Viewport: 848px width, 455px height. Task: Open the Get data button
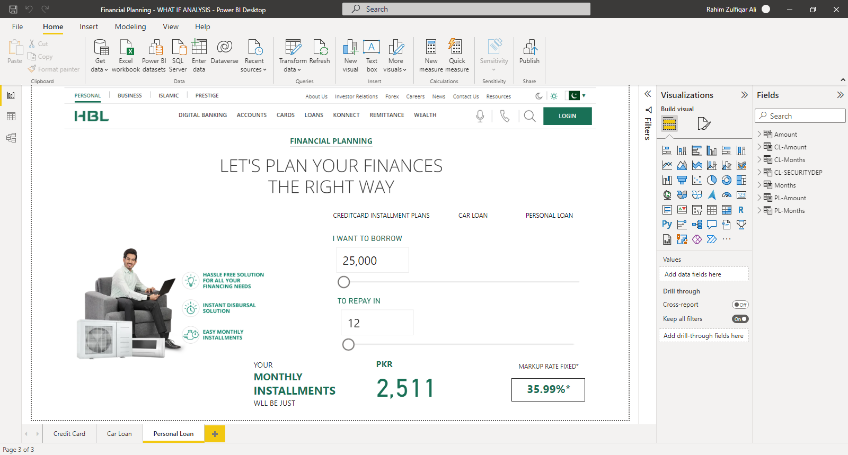click(100, 56)
